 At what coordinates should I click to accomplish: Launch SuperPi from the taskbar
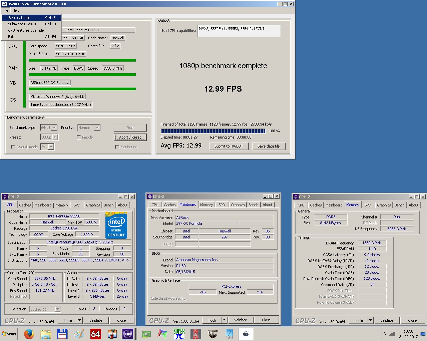(179, 334)
